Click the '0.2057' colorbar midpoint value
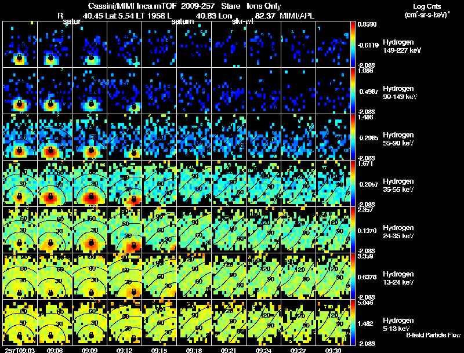464x353 pixels. pos(368,184)
